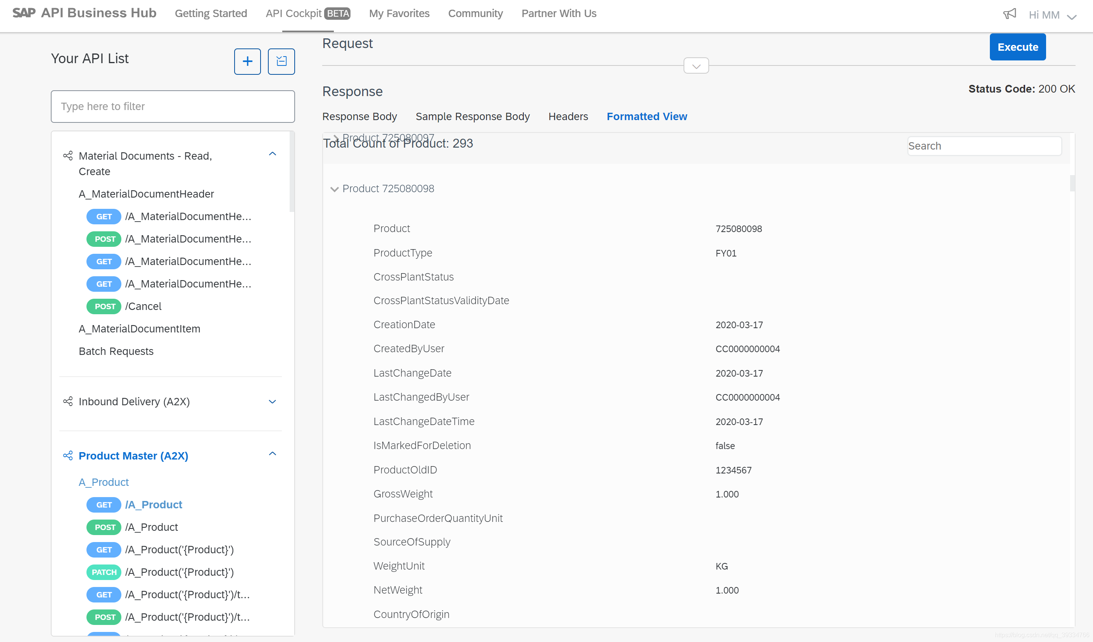Click the response panel vertical scrollbar

1072,183
